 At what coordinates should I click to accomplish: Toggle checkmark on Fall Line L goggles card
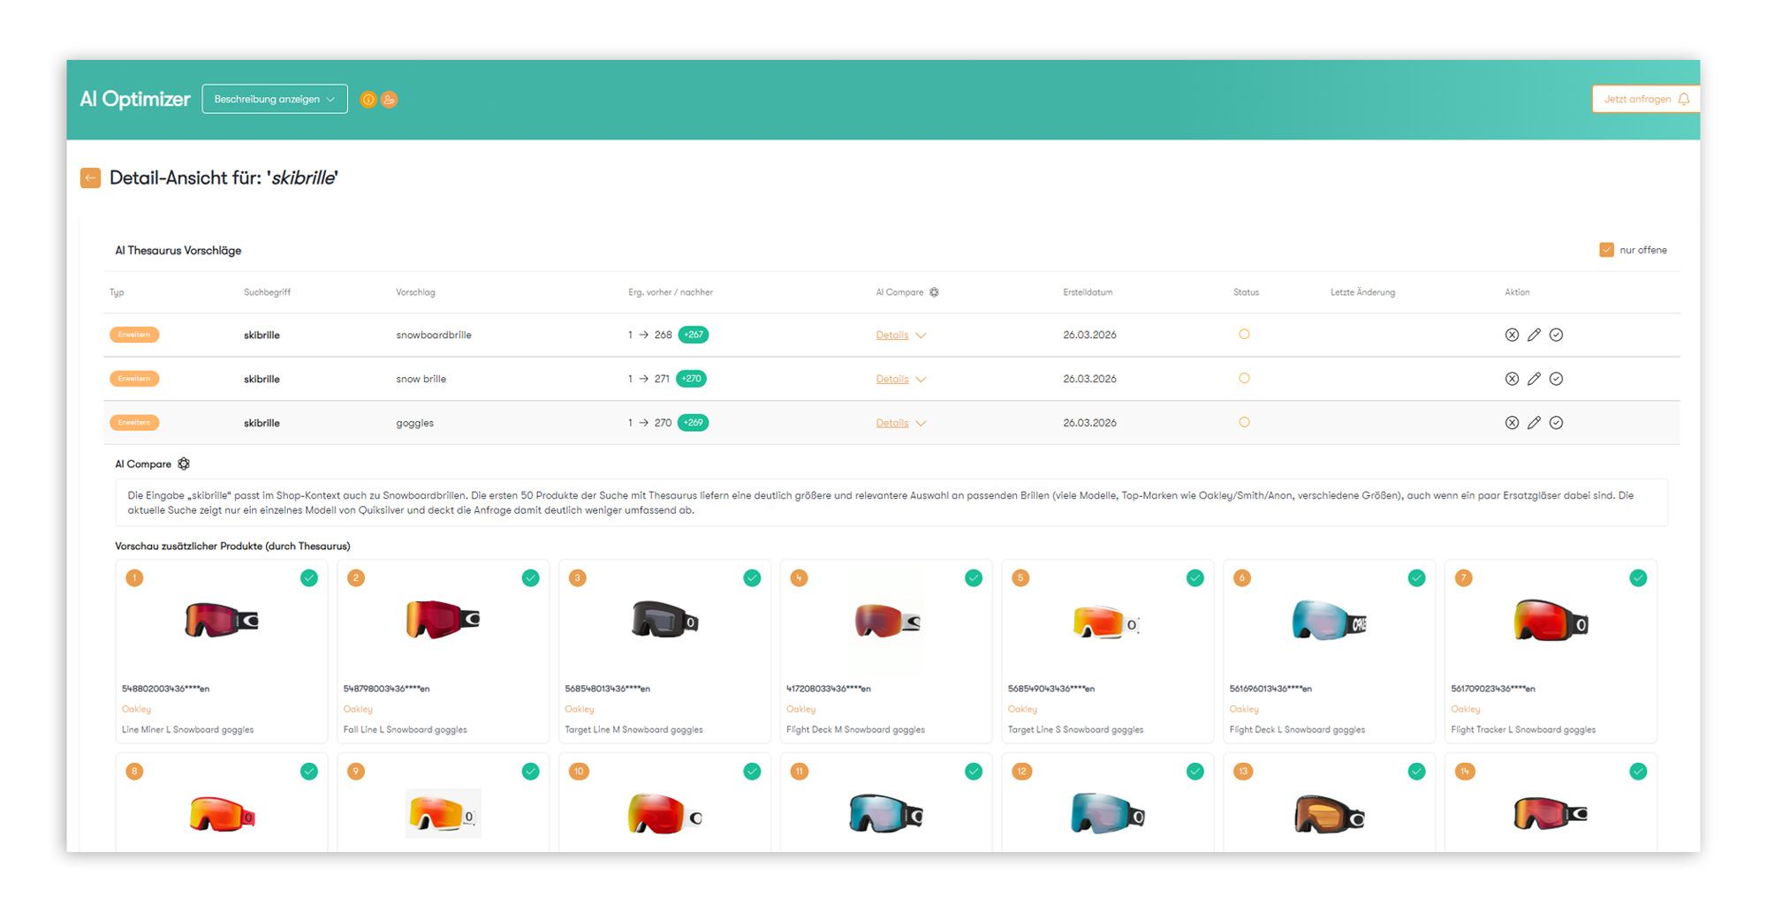530,578
